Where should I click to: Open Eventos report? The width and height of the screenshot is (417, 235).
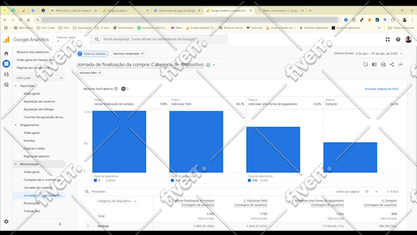(x=29, y=141)
